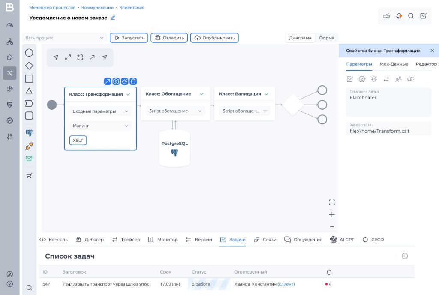This screenshot has height=295, width=439.
Task: Edit the process title pencil icon
Action: click(x=113, y=18)
